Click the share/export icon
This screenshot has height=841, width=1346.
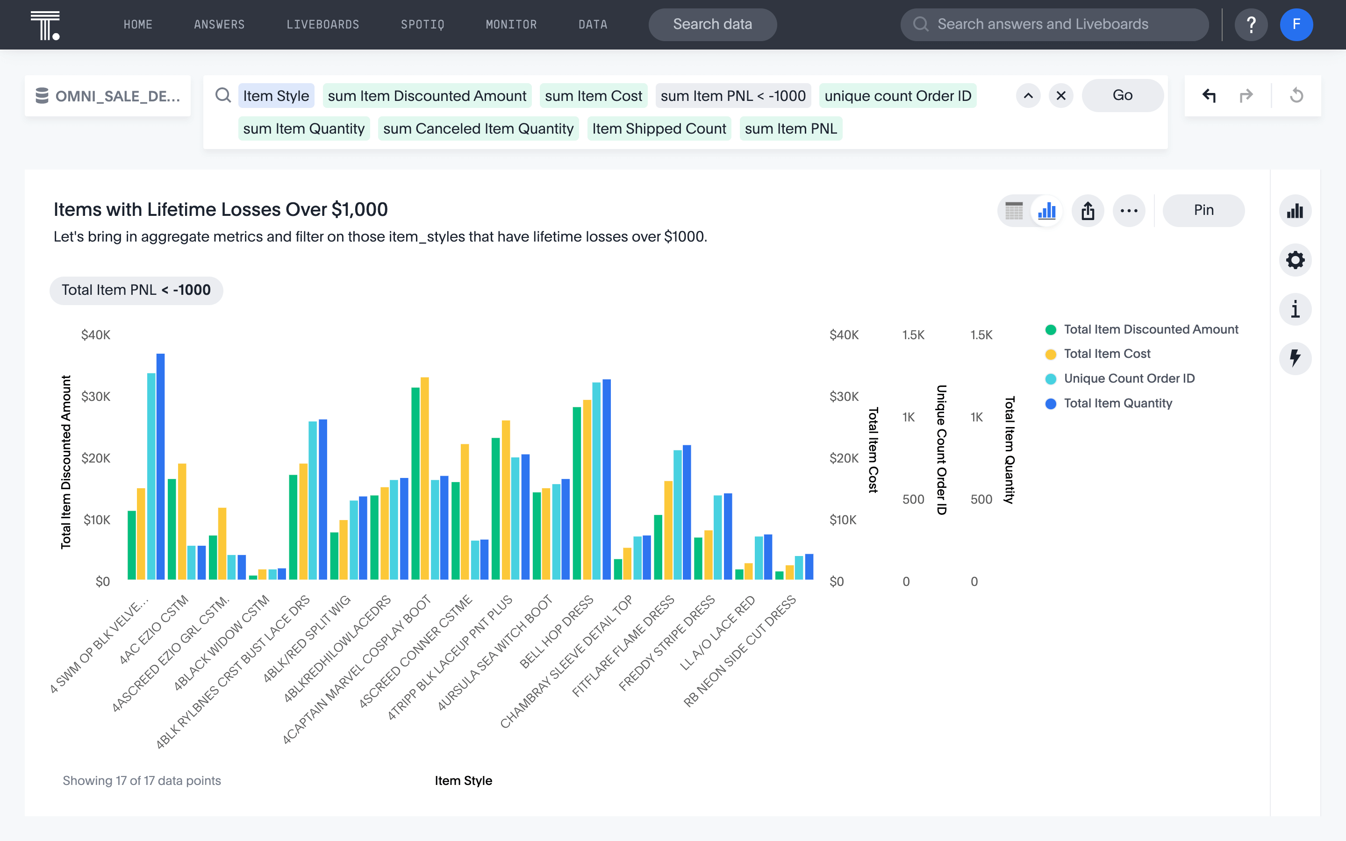(x=1087, y=209)
